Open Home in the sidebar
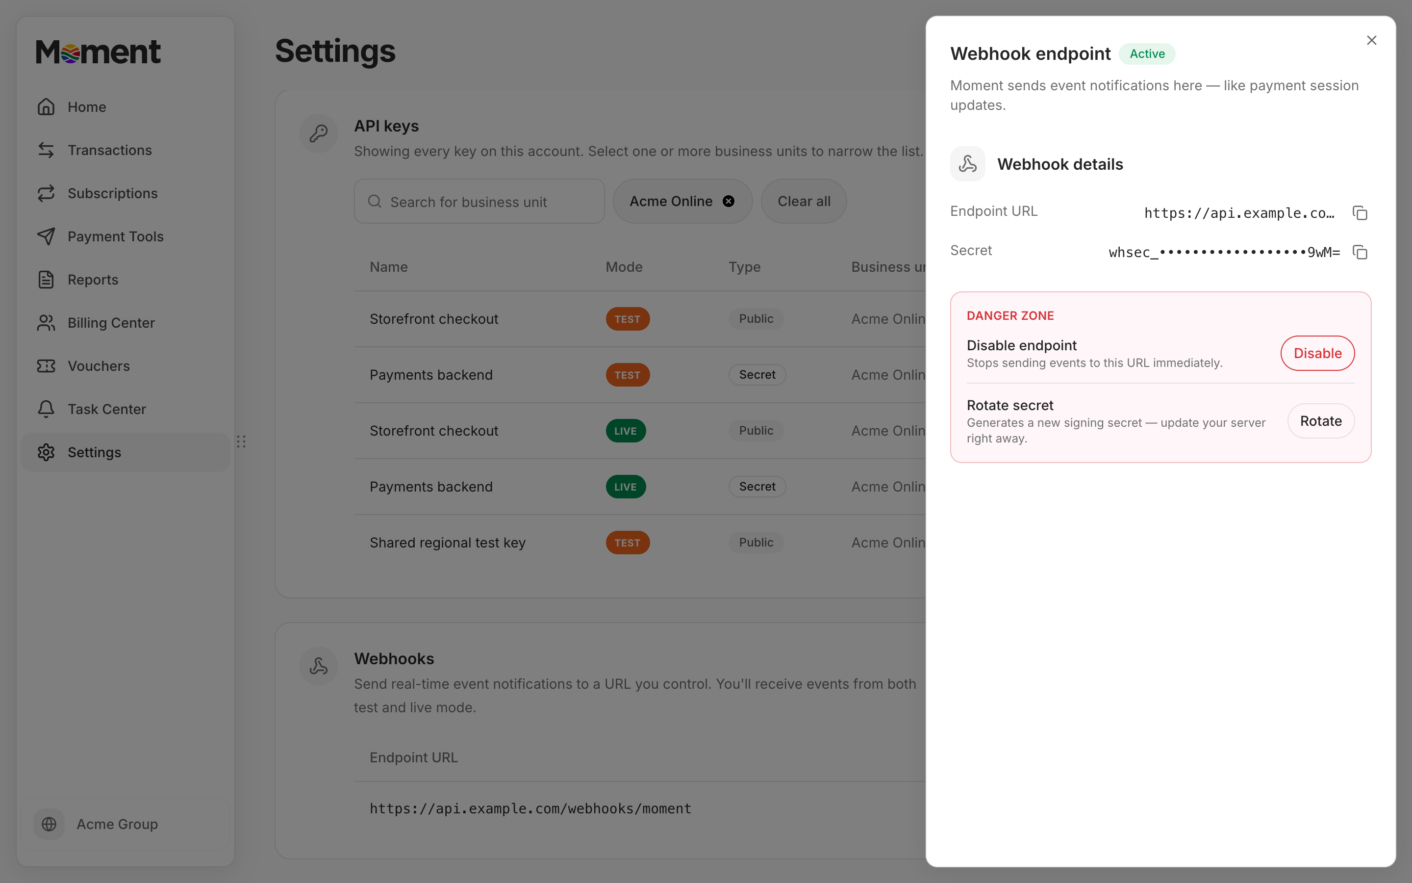The image size is (1412, 883). click(125, 107)
